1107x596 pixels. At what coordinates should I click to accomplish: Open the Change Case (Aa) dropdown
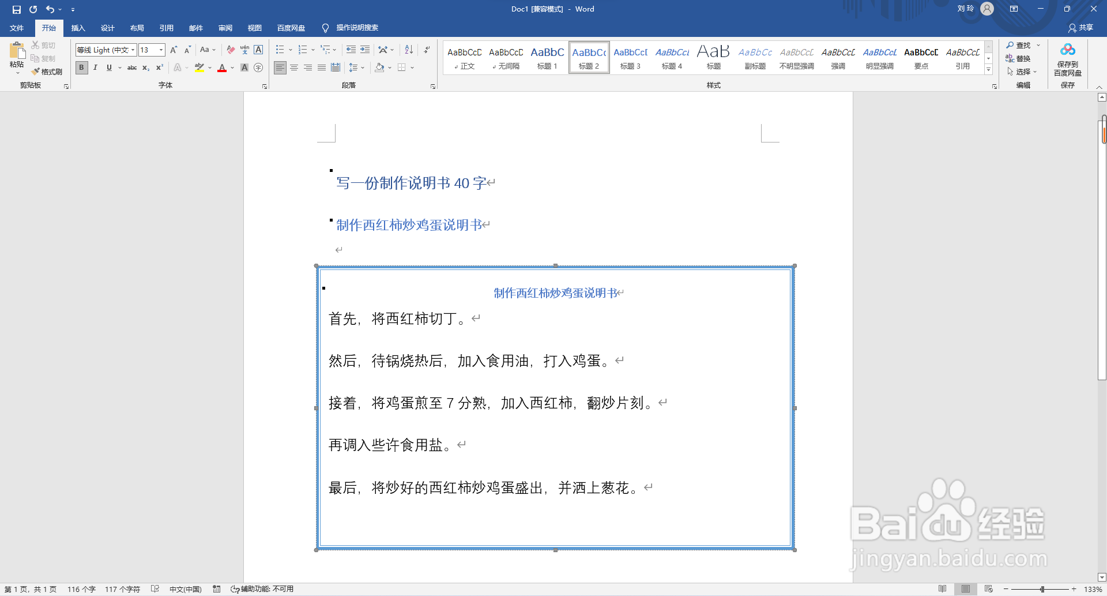208,50
